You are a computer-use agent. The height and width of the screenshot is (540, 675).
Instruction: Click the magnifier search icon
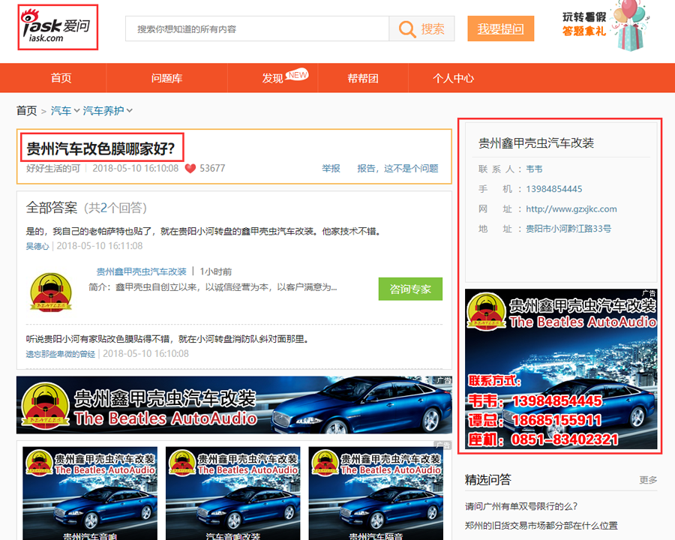(406, 28)
